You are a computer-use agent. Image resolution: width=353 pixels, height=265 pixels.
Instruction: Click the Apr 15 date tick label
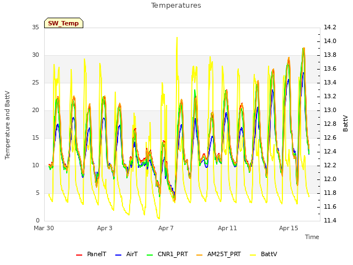point(288,228)
